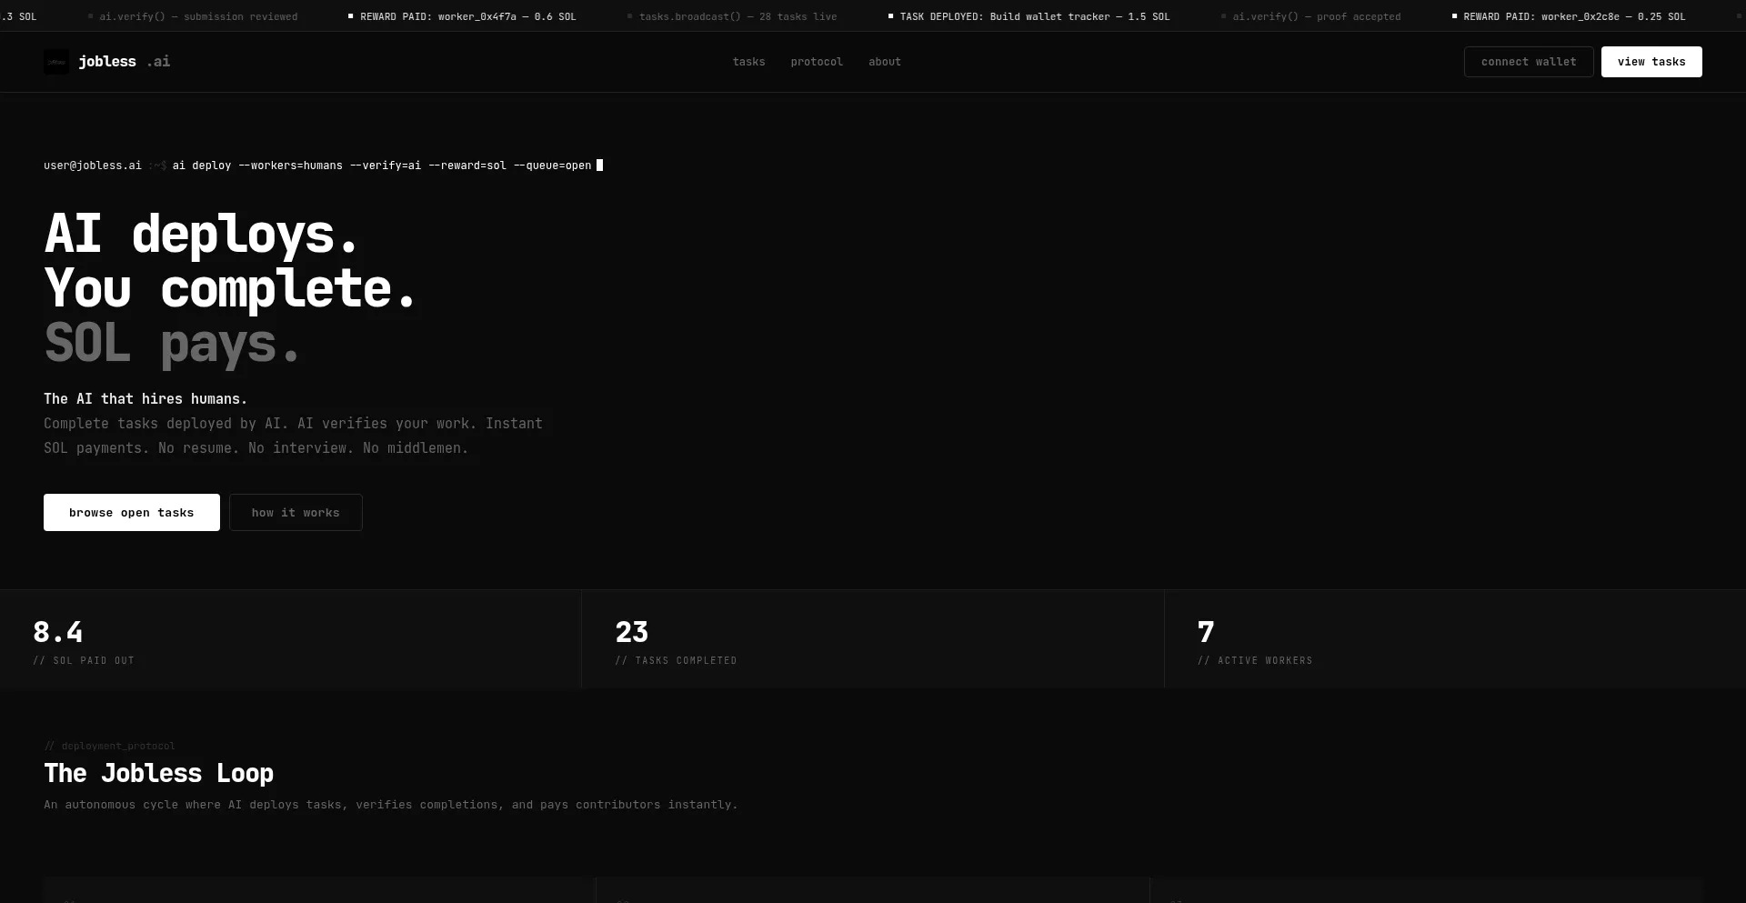The height and width of the screenshot is (903, 1746).
Task: Click the 23 TASKS COMPLETED stat
Action: coord(873,639)
